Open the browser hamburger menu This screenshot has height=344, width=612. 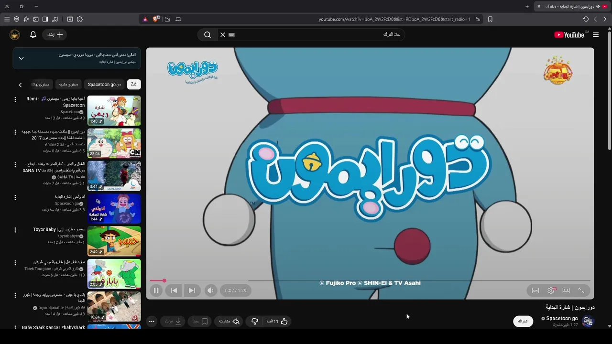pyautogui.click(x=7, y=19)
